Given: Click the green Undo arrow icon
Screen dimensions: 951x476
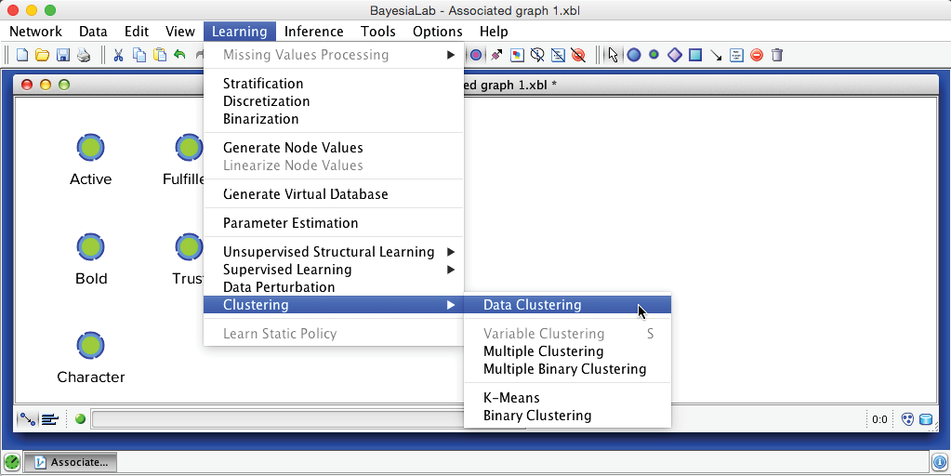Looking at the screenshot, I should [x=179, y=55].
